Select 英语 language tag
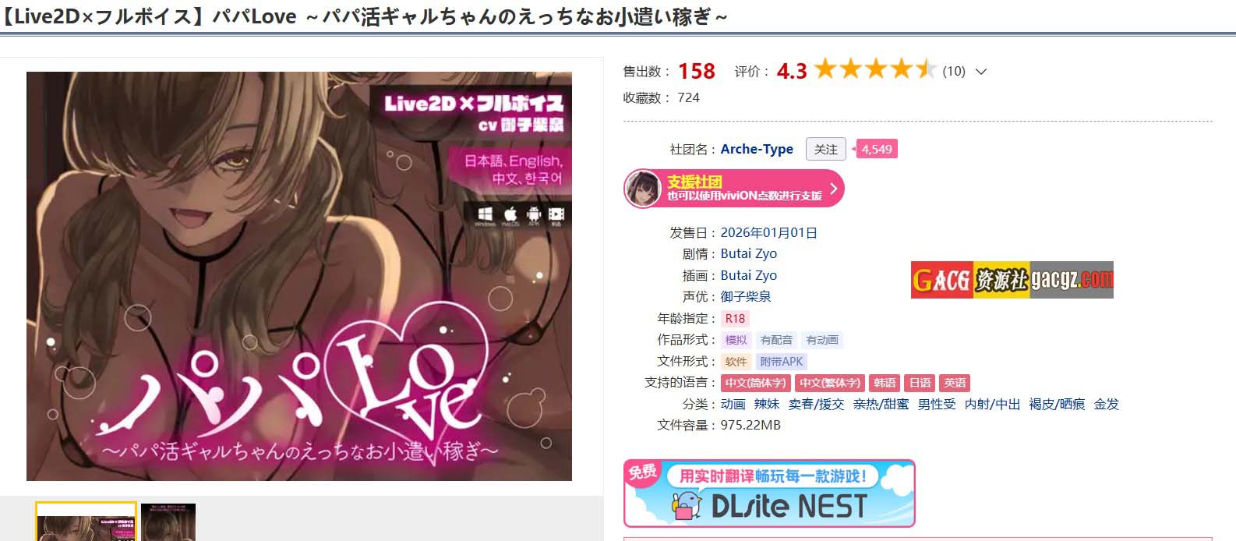The image size is (1236, 541). pyautogui.click(x=955, y=383)
